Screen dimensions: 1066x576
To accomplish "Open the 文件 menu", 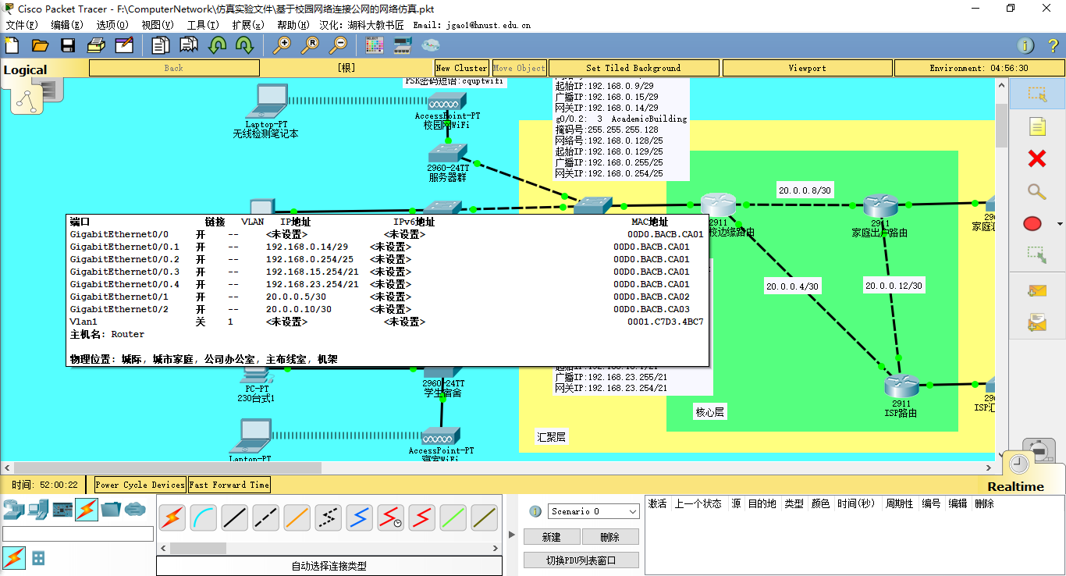I will coord(22,25).
